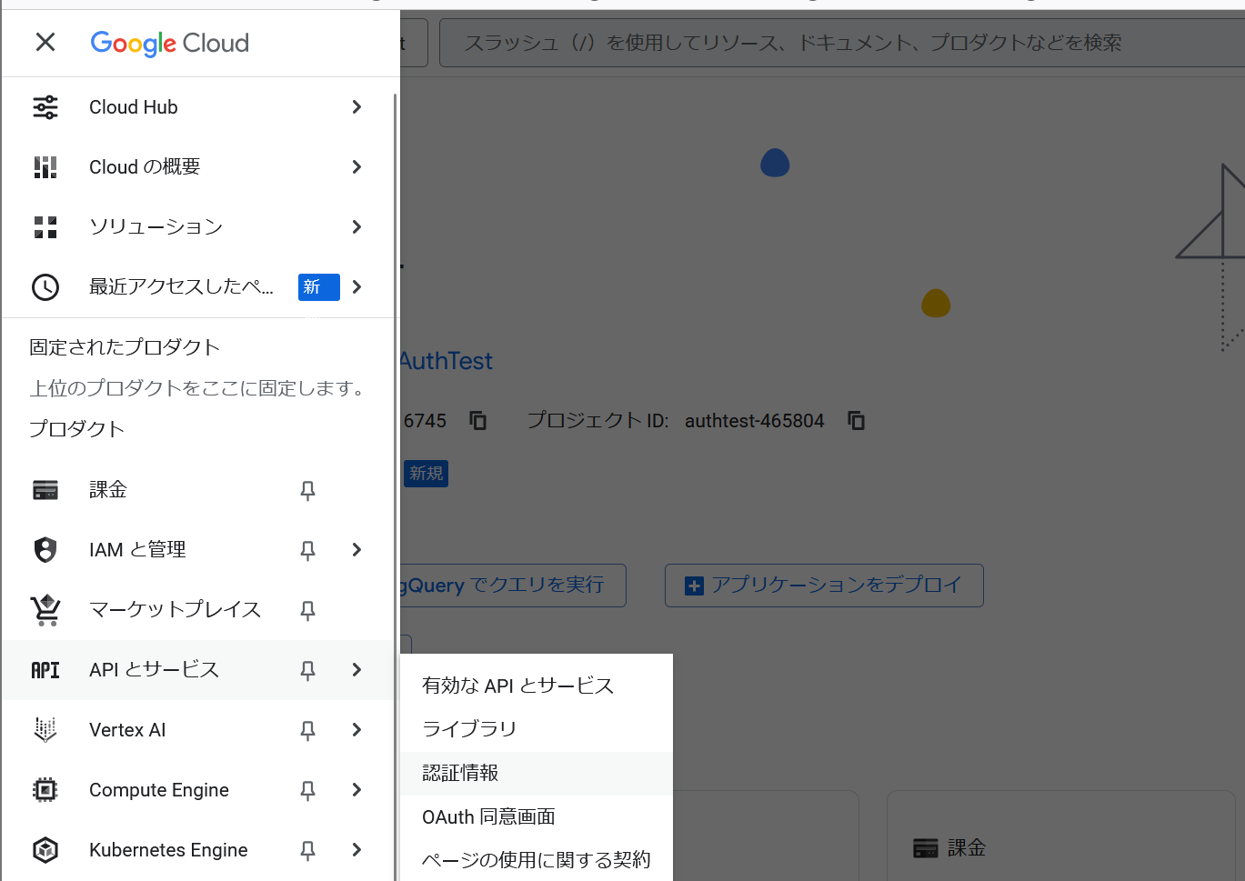Image resolution: width=1245 pixels, height=881 pixels.
Task: Pin マーケットプレイス to the top
Action: click(x=308, y=611)
